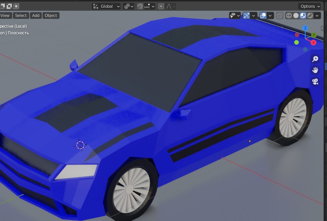Image resolution: width=327 pixels, height=221 pixels.
Task: Toggle X-Ray mode
Action: pos(279,15)
